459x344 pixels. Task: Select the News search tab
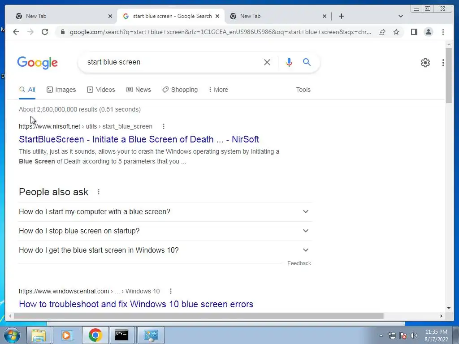(139, 90)
